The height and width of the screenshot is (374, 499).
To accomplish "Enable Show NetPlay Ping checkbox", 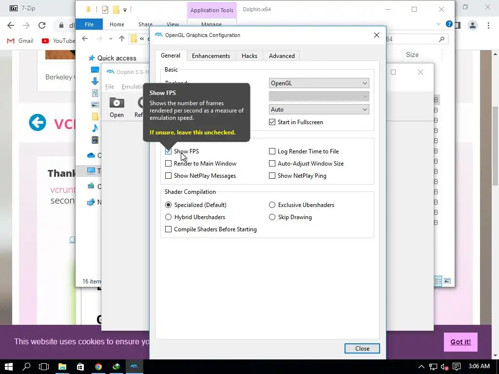I will point(272,175).
